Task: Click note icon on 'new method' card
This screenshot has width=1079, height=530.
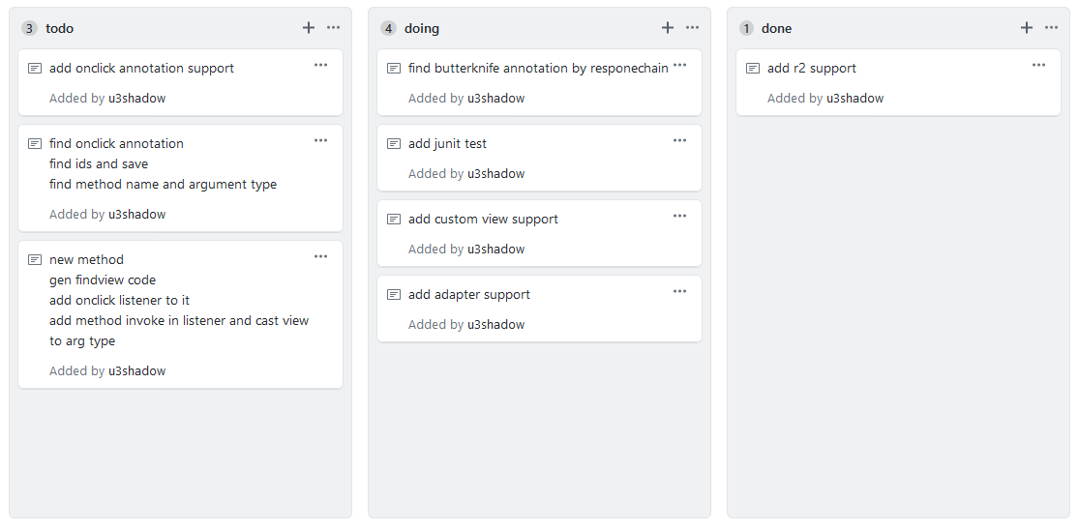Action: 35,260
